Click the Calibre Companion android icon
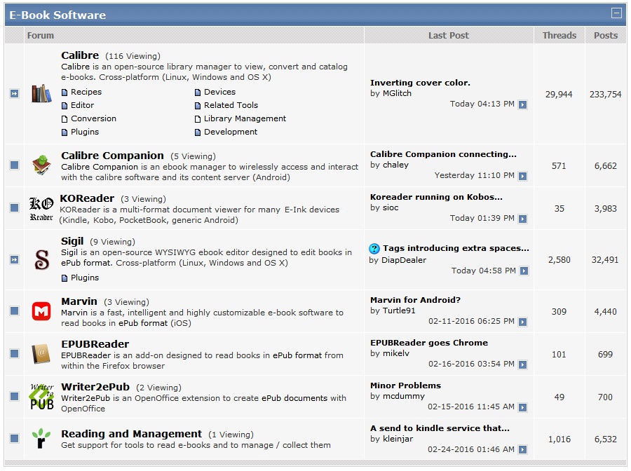Image resolution: width=631 pixels, height=471 pixels. (x=41, y=165)
